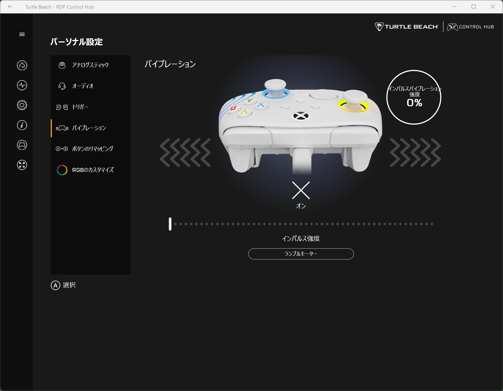This screenshot has width=503, height=391.
Task: Open the アナログスティック settings tab
Action: 90,65
